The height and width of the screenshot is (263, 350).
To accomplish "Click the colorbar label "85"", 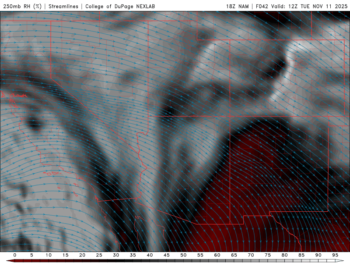I will [301, 255].
